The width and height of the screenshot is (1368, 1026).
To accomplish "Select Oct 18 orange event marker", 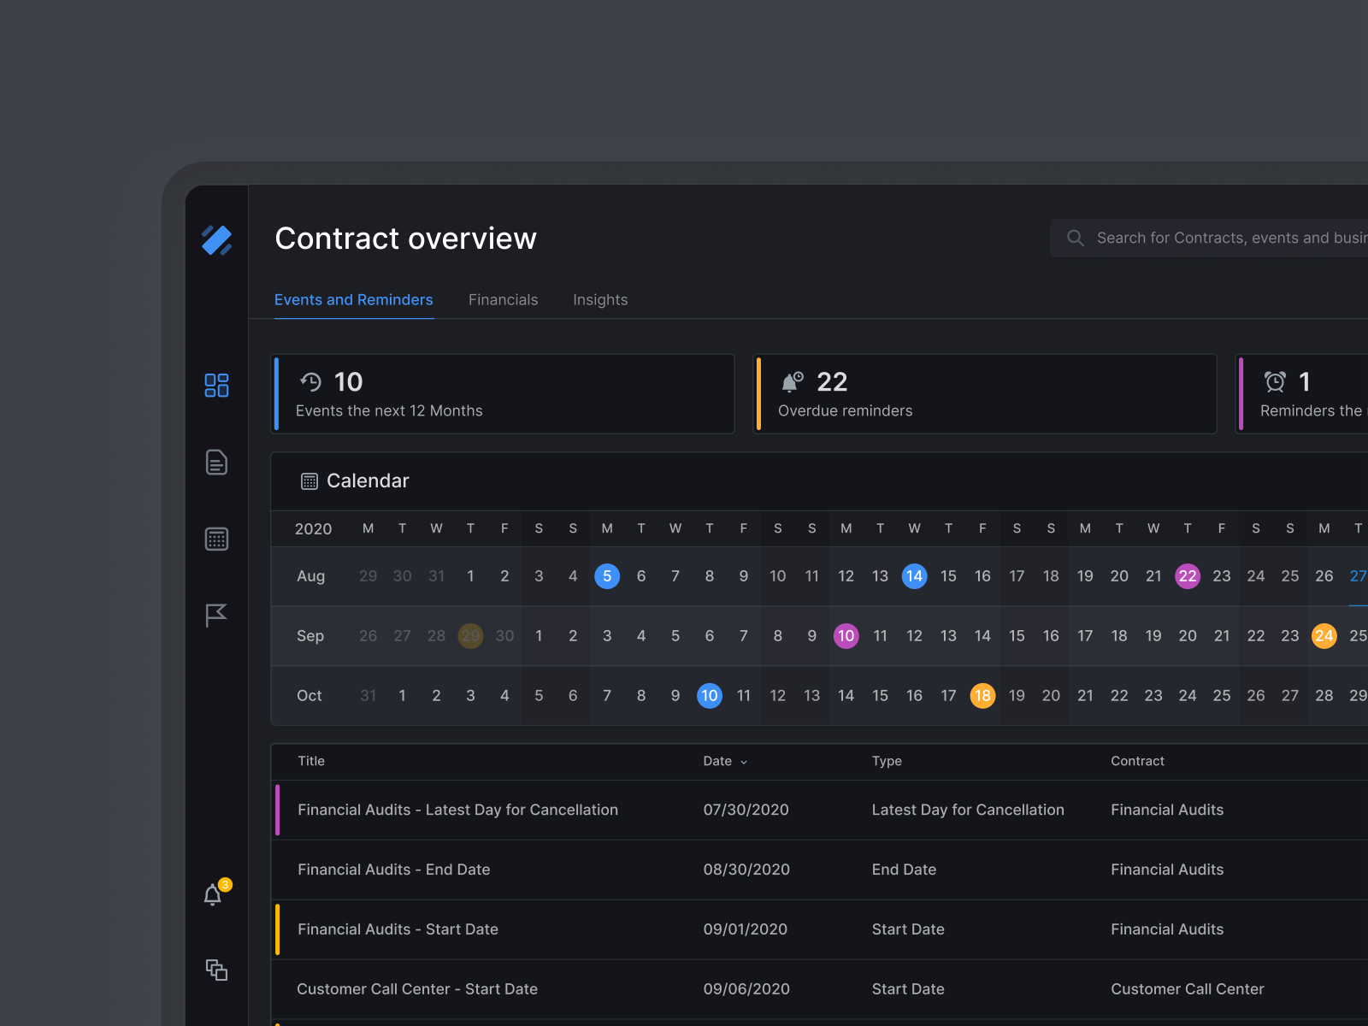I will coord(982,696).
